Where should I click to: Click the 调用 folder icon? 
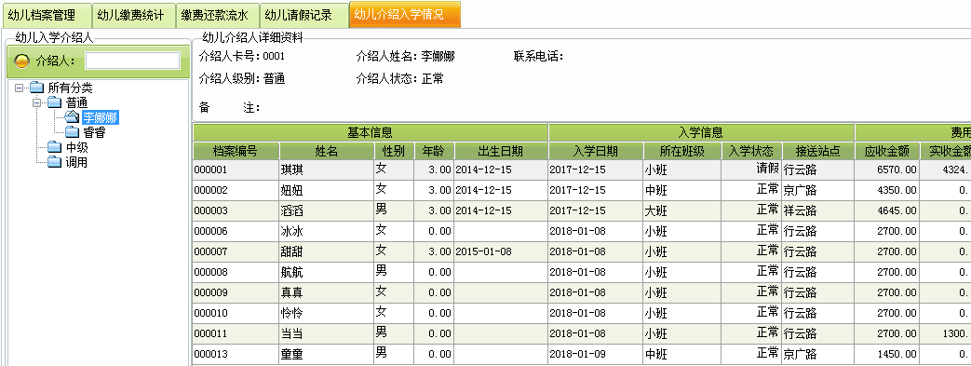click(55, 162)
